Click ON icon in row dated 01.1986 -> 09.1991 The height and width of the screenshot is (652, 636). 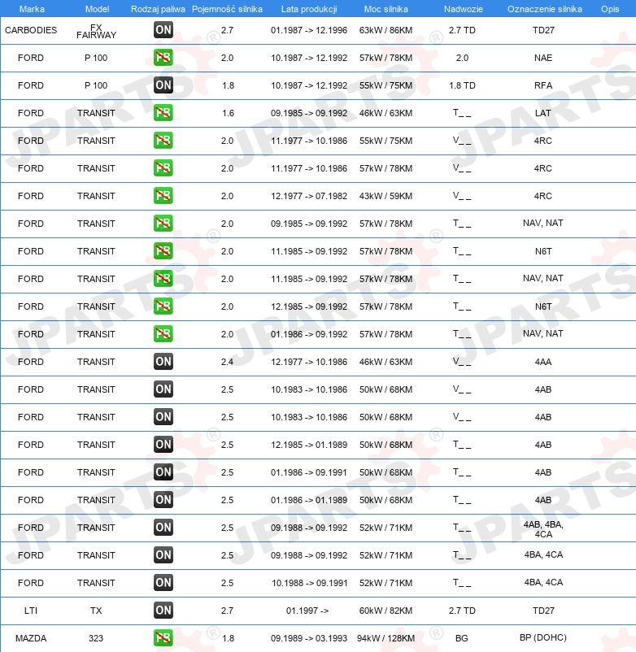(163, 472)
